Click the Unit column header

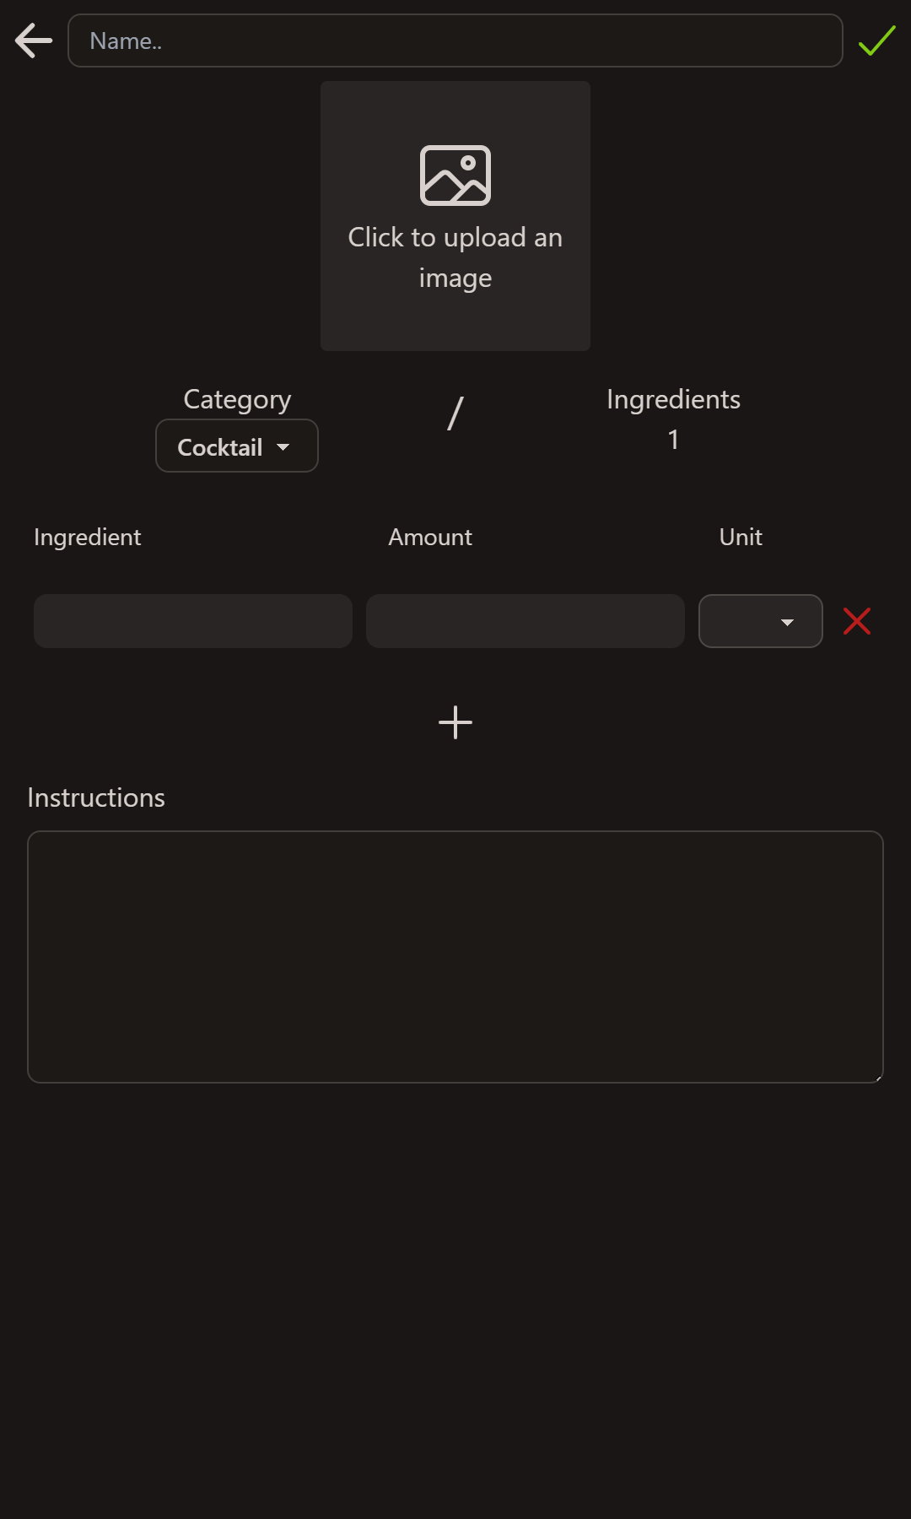point(741,537)
